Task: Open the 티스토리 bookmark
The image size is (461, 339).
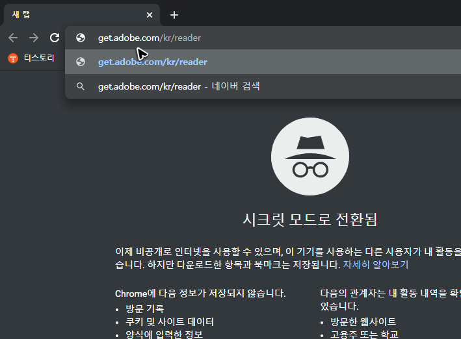Action: tap(31, 58)
